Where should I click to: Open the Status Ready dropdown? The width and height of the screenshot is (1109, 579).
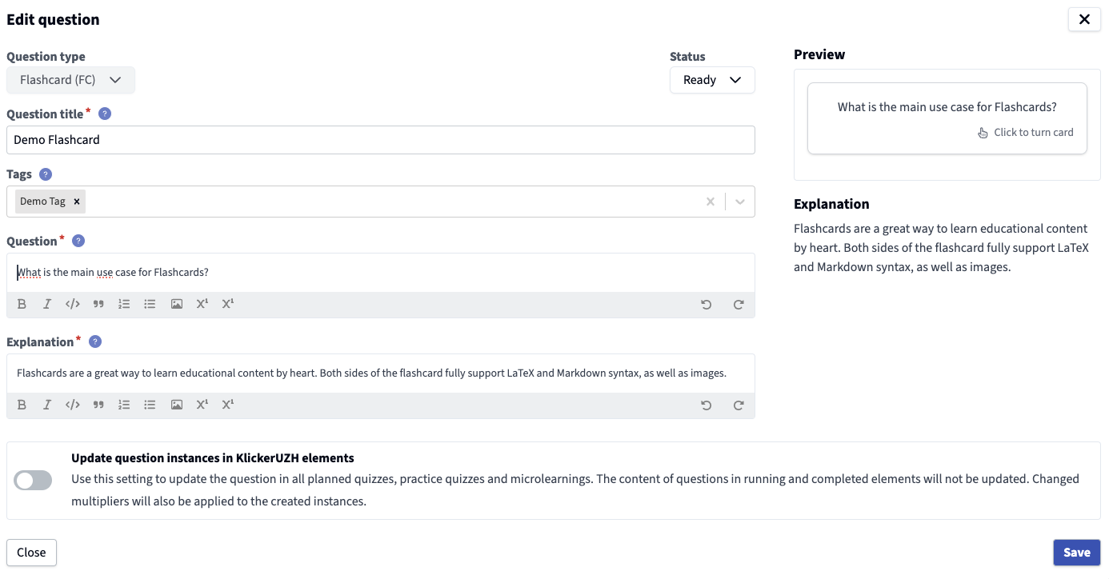tap(711, 80)
